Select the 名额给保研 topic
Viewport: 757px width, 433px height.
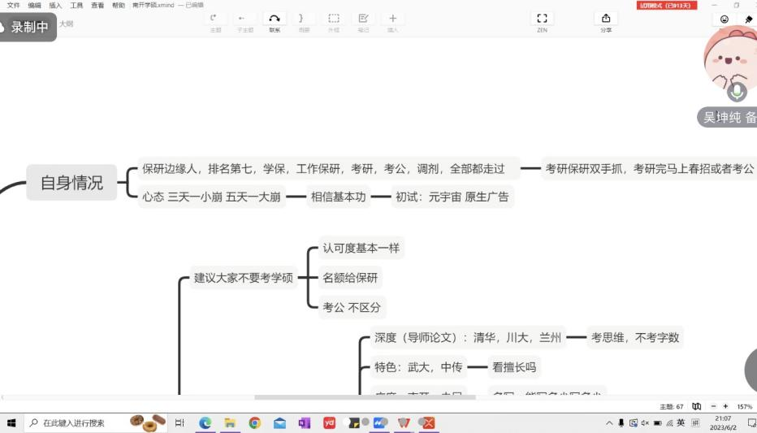point(350,278)
